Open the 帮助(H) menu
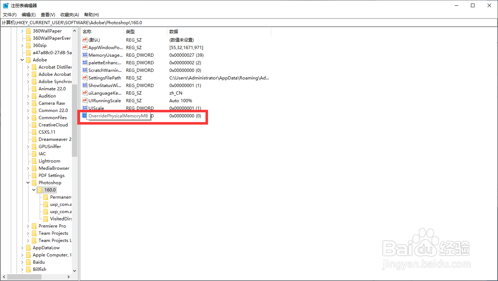Screen dimensions: 498x281 point(91,14)
